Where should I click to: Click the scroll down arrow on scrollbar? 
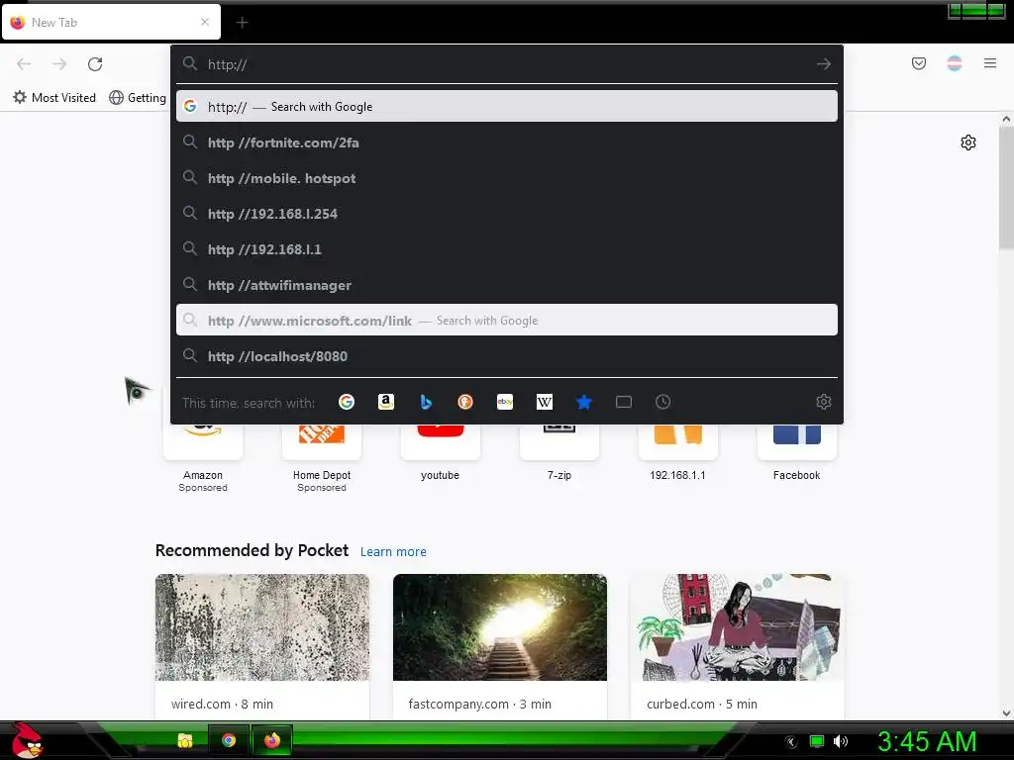(x=1006, y=712)
